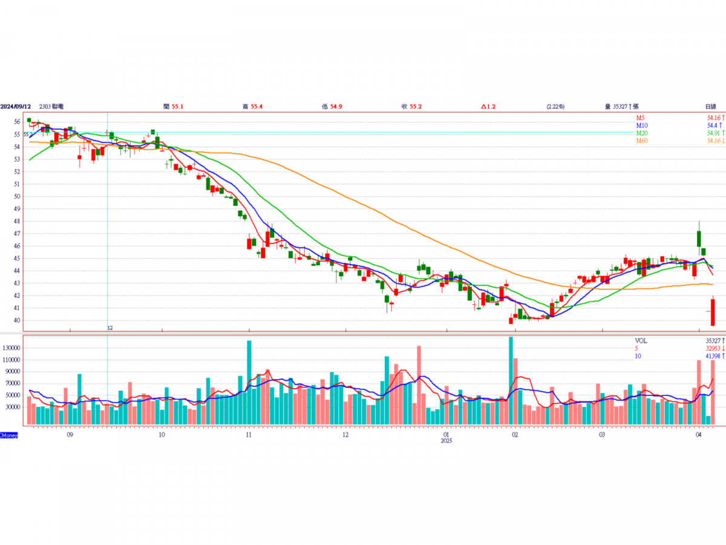
Task: Click the low price 低 54.9
Action: (332, 107)
